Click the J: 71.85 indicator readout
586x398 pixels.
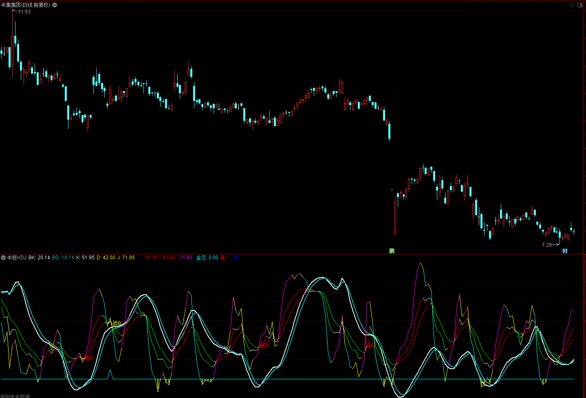[126, 258]
